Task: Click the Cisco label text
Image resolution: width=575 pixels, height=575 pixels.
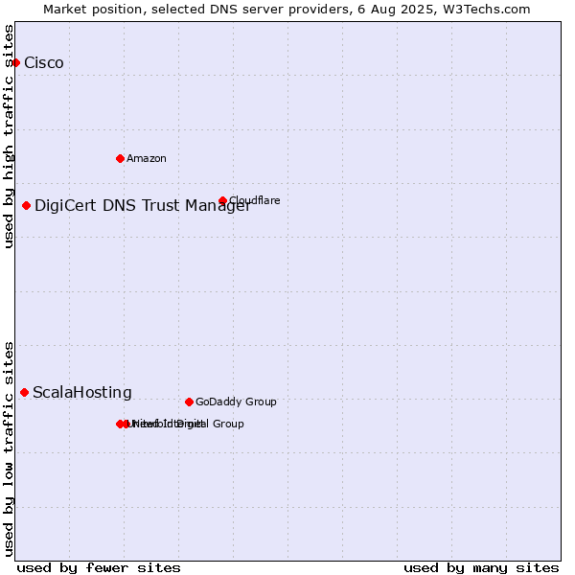Action: [44, 63]
